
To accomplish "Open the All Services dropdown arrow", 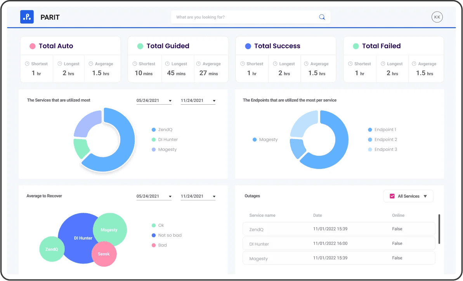I will [425, 197].
